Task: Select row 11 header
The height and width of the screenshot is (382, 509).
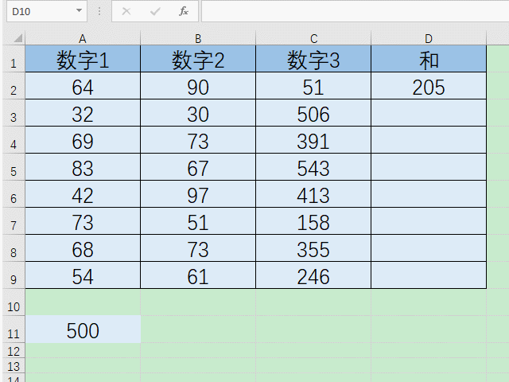Action: click(14, 329)
